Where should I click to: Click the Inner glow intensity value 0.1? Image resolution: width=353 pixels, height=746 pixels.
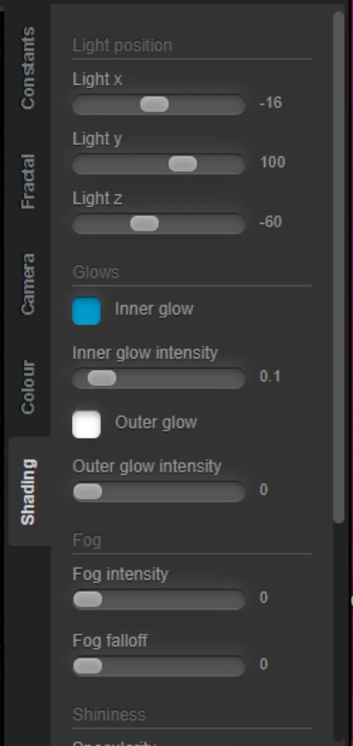[x=270, y=376]
